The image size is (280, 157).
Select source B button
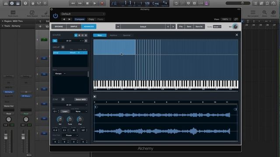79,35
